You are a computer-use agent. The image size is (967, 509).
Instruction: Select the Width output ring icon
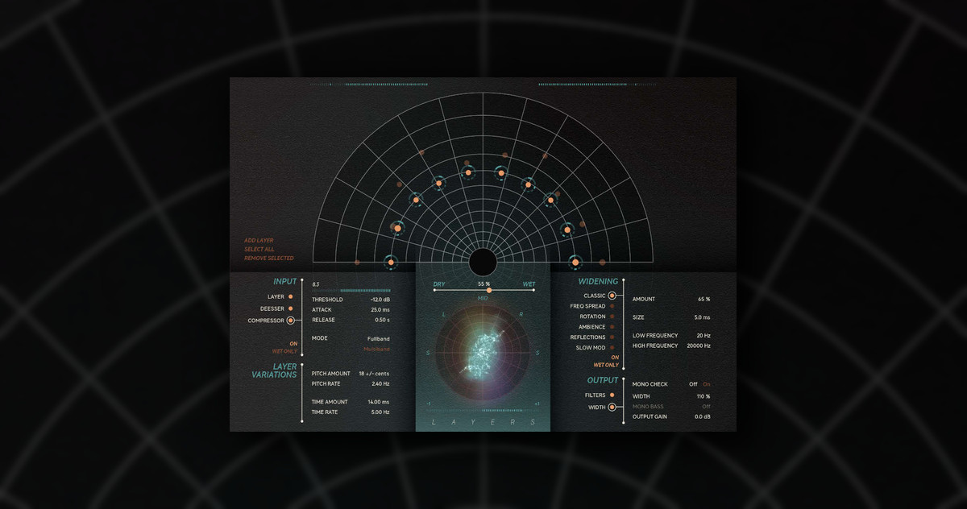[x=612, y=408]
